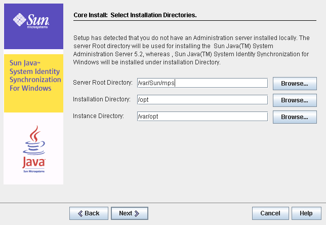This screenshot has height=225, width=326.
Task: Click the Instance Directory input field
Action: click(202, 117)
